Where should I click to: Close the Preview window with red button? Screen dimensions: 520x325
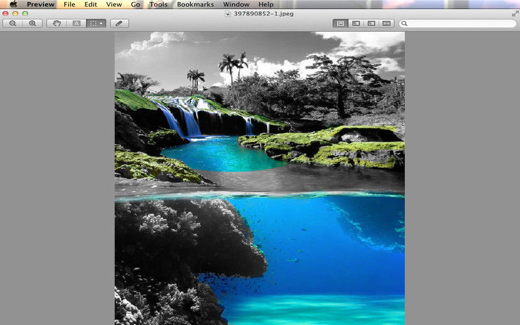pos(6,14)
